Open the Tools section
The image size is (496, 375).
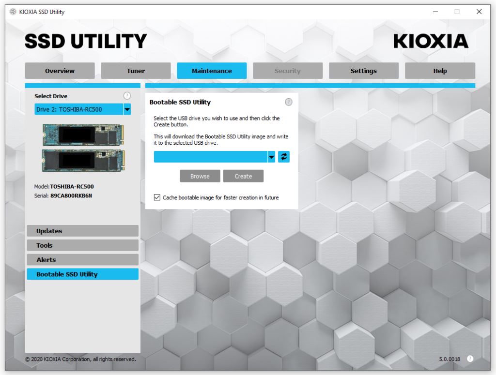point(82,245)
